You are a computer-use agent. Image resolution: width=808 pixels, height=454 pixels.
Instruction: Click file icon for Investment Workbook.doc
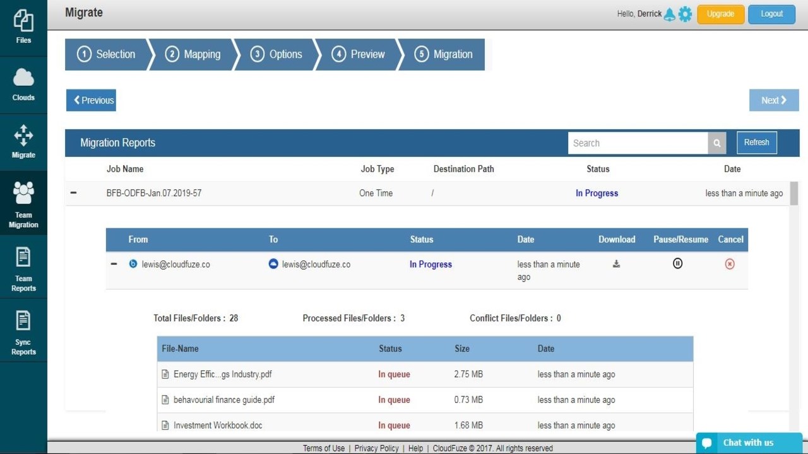[x=165, y=425]
